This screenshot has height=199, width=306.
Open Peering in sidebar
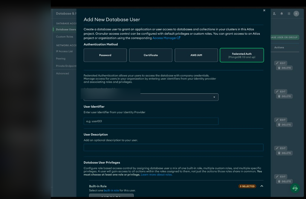(61, 58)
